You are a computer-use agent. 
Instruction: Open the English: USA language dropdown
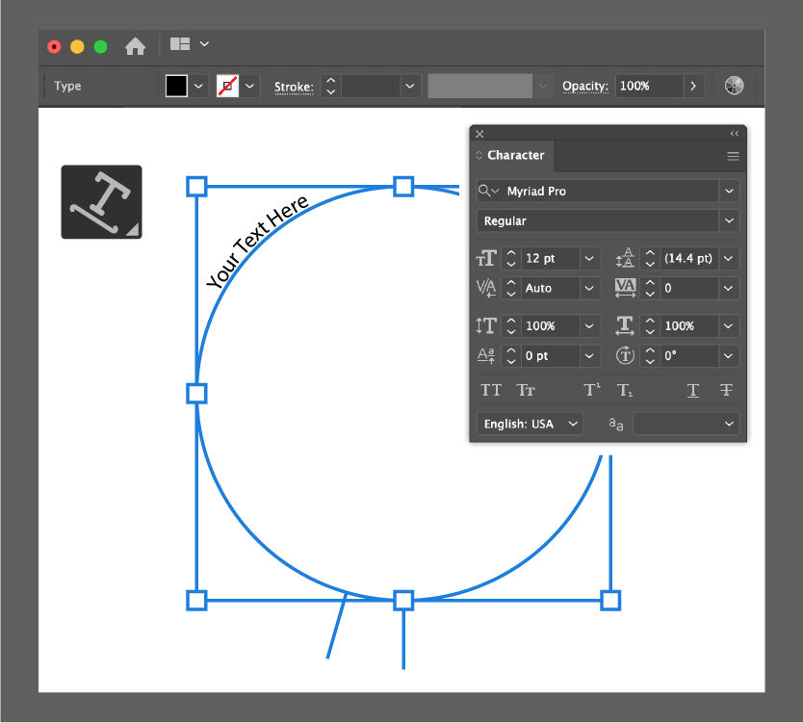coord(531,424)
